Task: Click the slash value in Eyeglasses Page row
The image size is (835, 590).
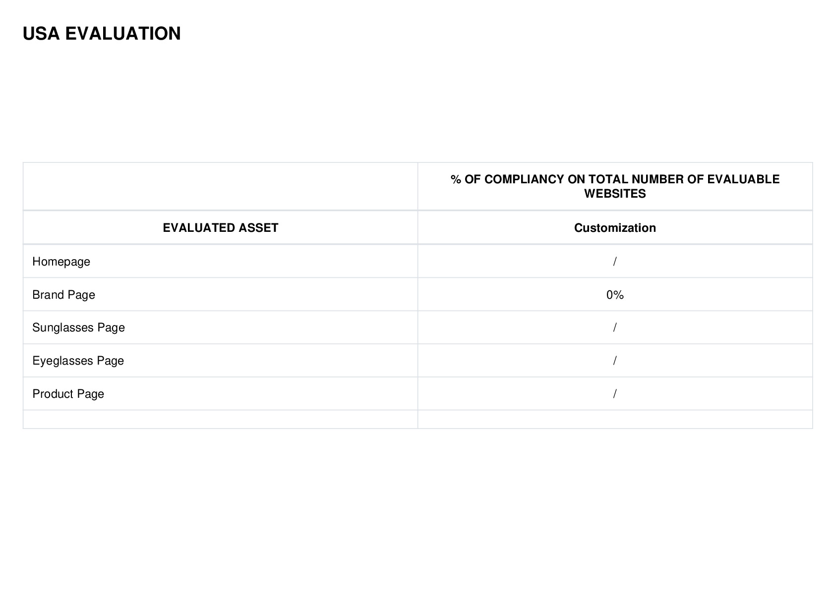Action: click(615, 361)
